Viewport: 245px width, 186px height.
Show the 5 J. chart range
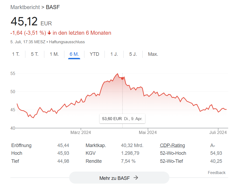(x=133, y=54)
